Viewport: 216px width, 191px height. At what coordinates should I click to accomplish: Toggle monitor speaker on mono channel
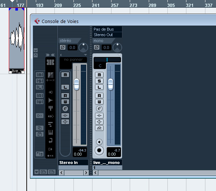(x=99, y=142)
